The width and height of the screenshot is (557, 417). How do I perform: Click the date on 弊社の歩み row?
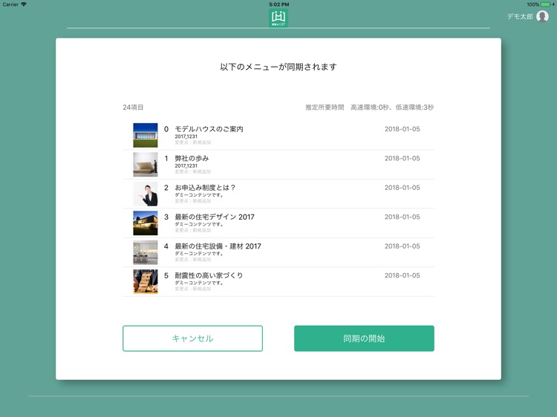click(x=402, y=158)
